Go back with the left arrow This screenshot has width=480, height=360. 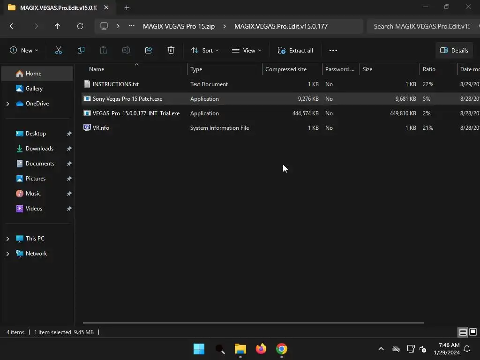click(13, 26)
